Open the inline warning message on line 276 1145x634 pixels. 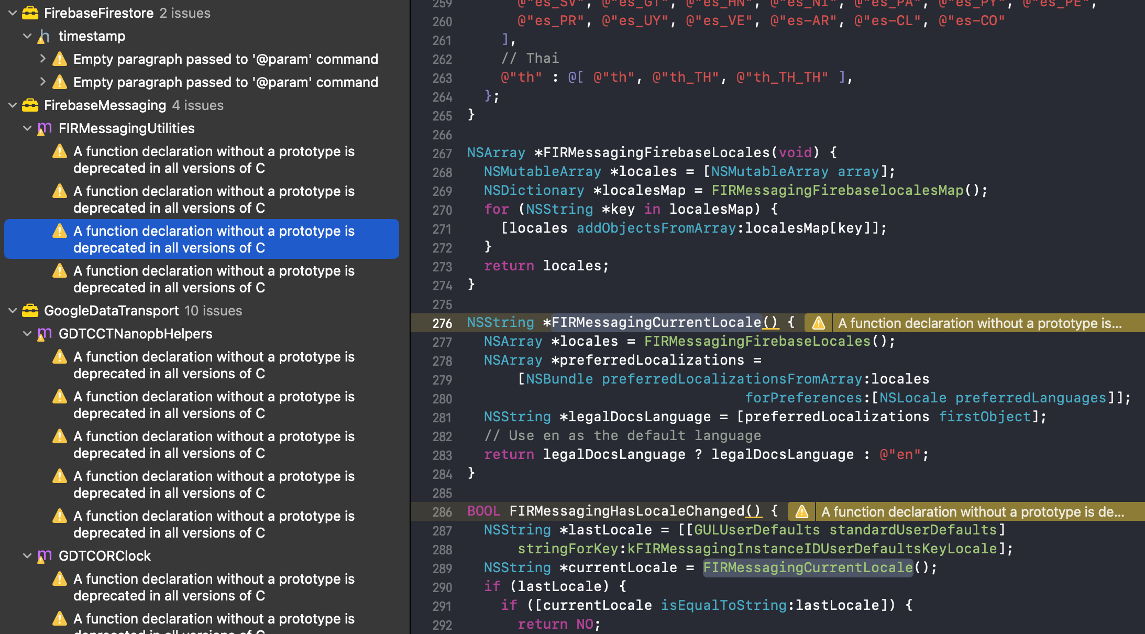click(979, 323)
